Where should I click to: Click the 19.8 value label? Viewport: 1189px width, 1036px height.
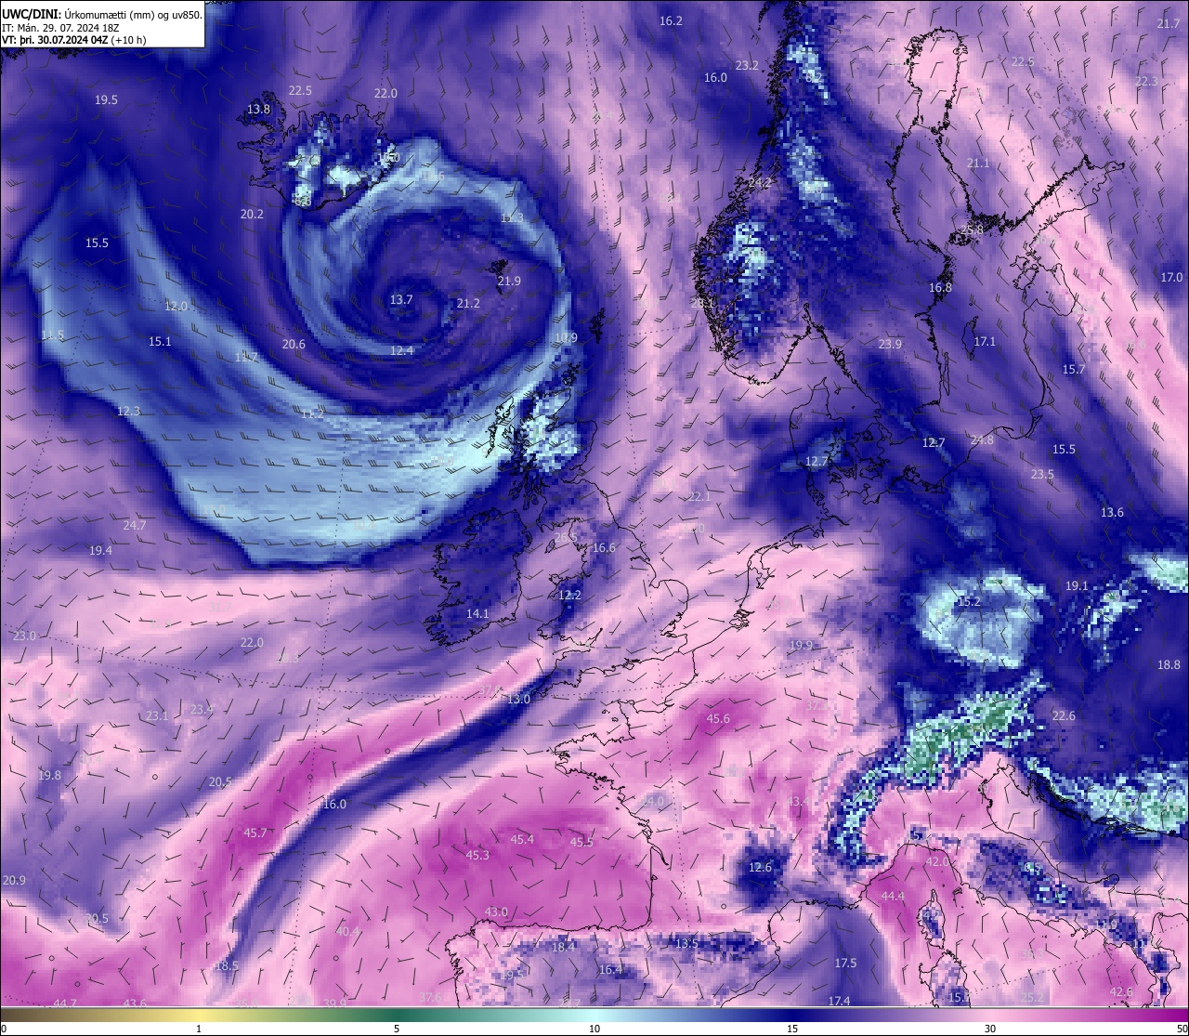coord(49,775)
